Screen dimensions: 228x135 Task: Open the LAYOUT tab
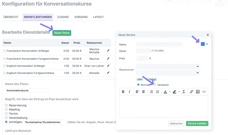(98, 17)
